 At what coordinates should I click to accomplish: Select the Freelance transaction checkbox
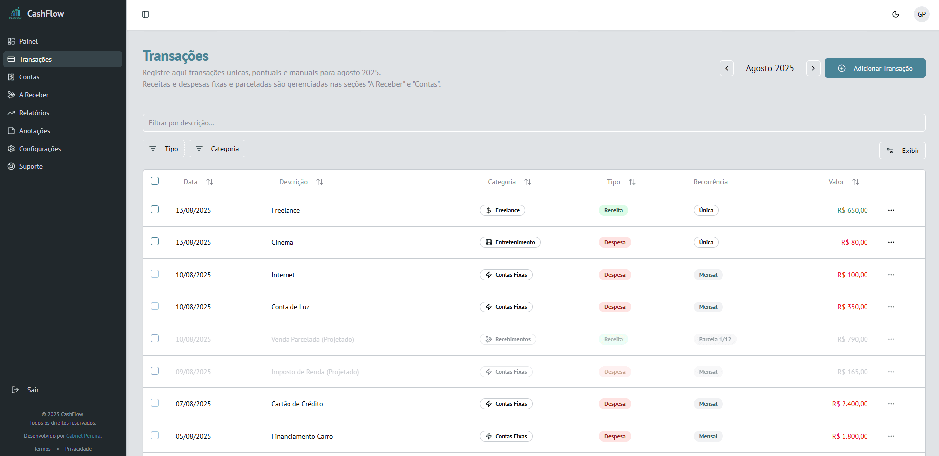[x=155, y=209]
